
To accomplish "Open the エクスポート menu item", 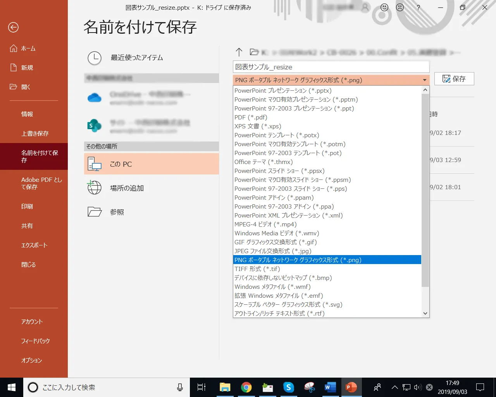I will point(34,245).
